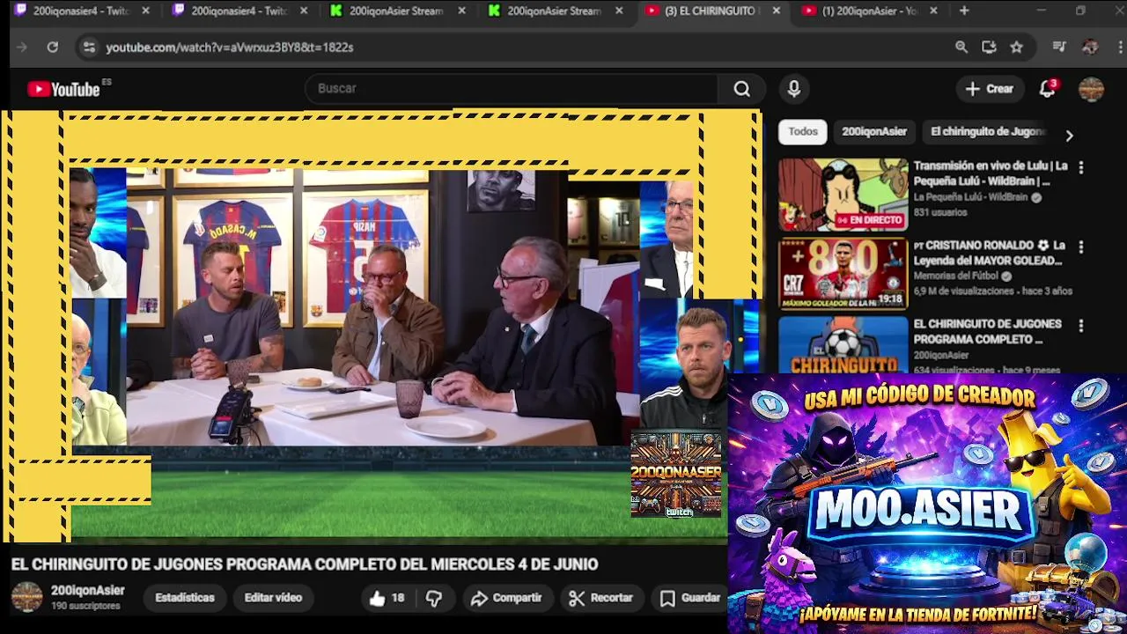Open options for Cristiano Ronaldo video
1127x634 pixels.
click(1081, 247)
